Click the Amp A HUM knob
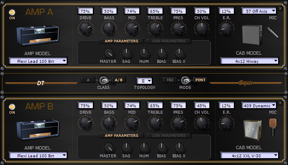Image resolution: width=288 pixels, height=165 pixels. pos(144,53)
